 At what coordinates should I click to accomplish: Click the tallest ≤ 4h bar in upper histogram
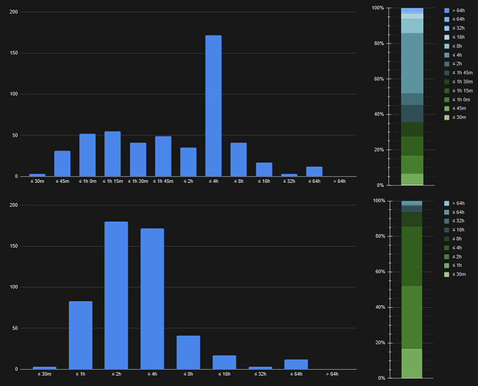coord(213,106)
